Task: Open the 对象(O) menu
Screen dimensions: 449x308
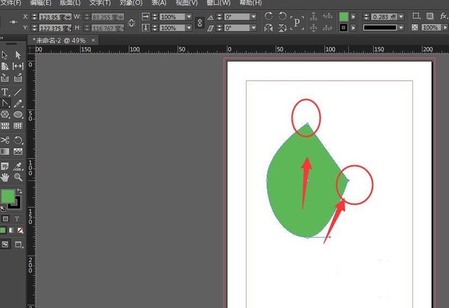Action: tap(131, 3)
